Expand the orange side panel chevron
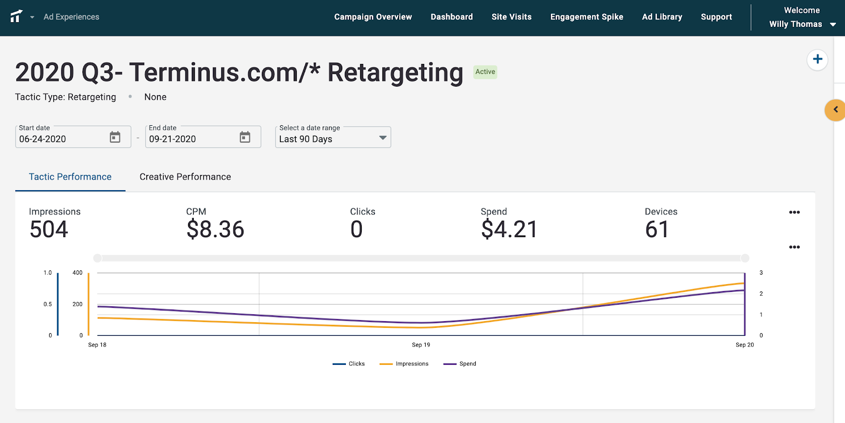This screenshot has width=845, height=423. click(835, 110)
